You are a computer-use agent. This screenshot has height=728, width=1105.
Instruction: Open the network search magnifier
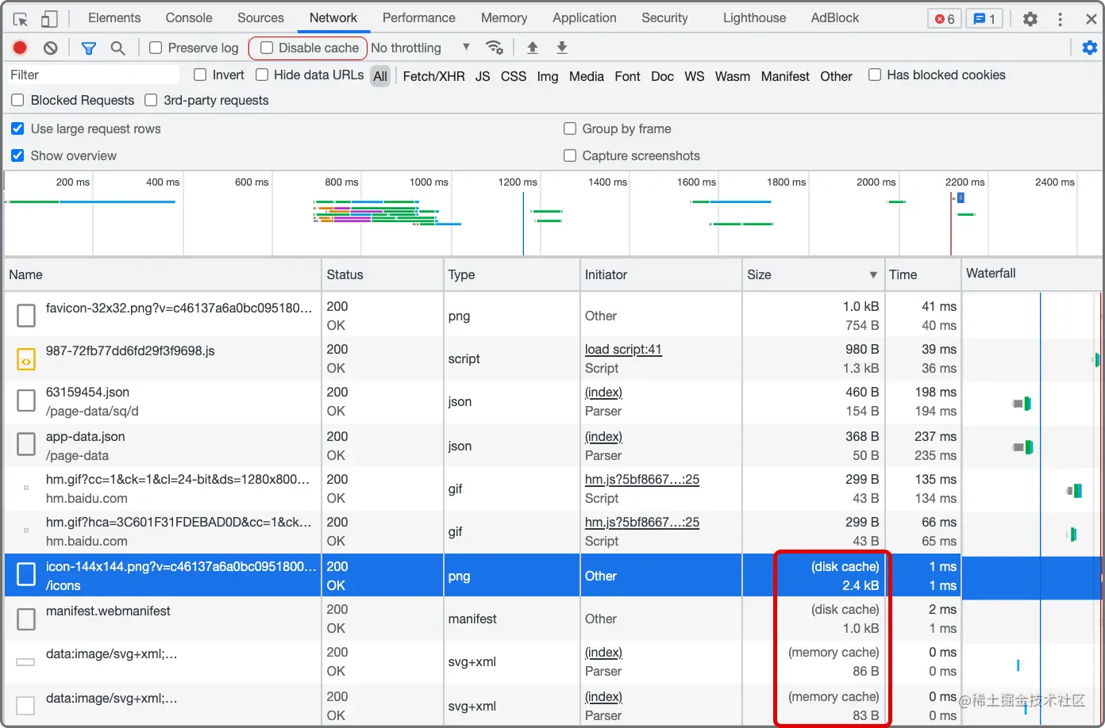(117, 48)
